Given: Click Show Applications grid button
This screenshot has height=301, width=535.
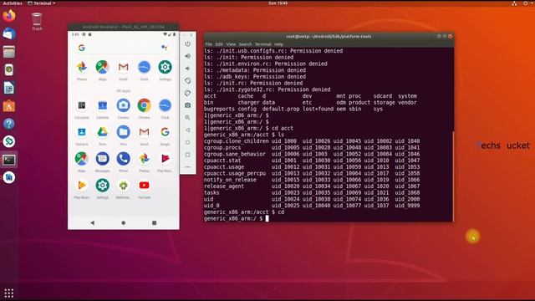Looking at the screenshot, I should (9, 293).
